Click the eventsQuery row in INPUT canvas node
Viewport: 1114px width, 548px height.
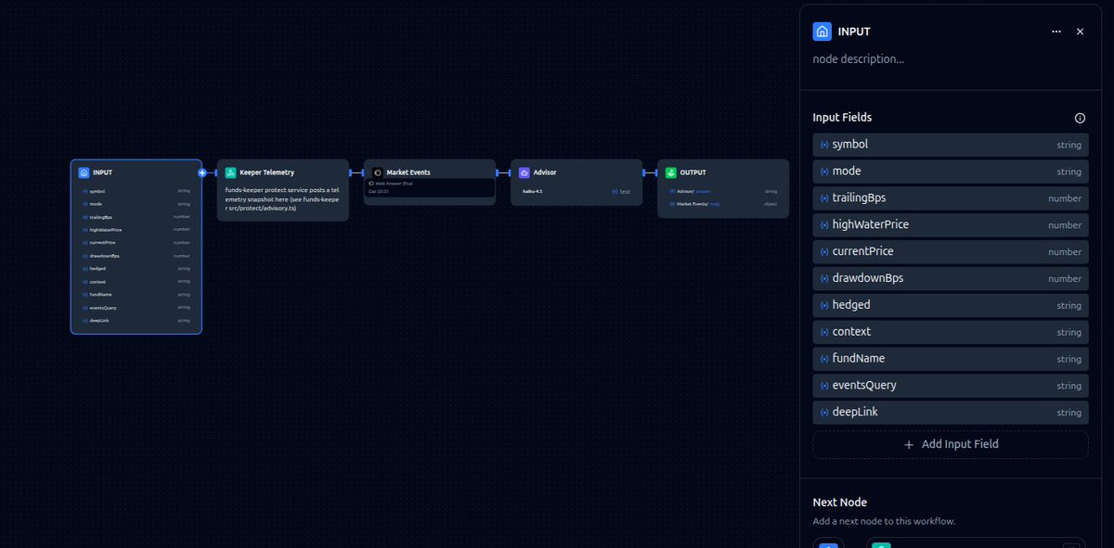pos(136,308)
